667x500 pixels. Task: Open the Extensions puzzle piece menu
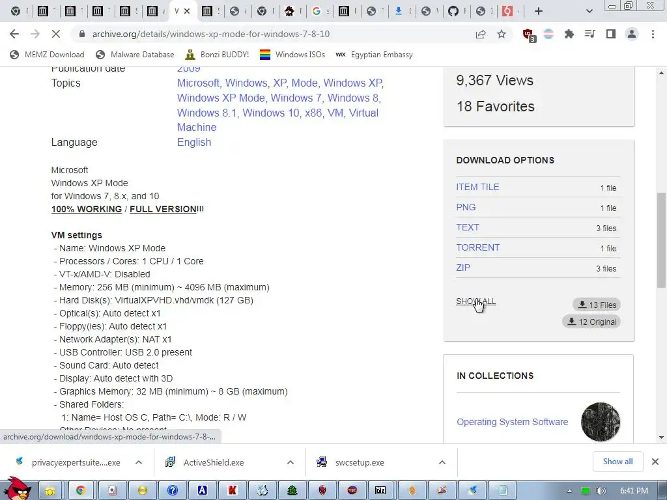[569, 34]
